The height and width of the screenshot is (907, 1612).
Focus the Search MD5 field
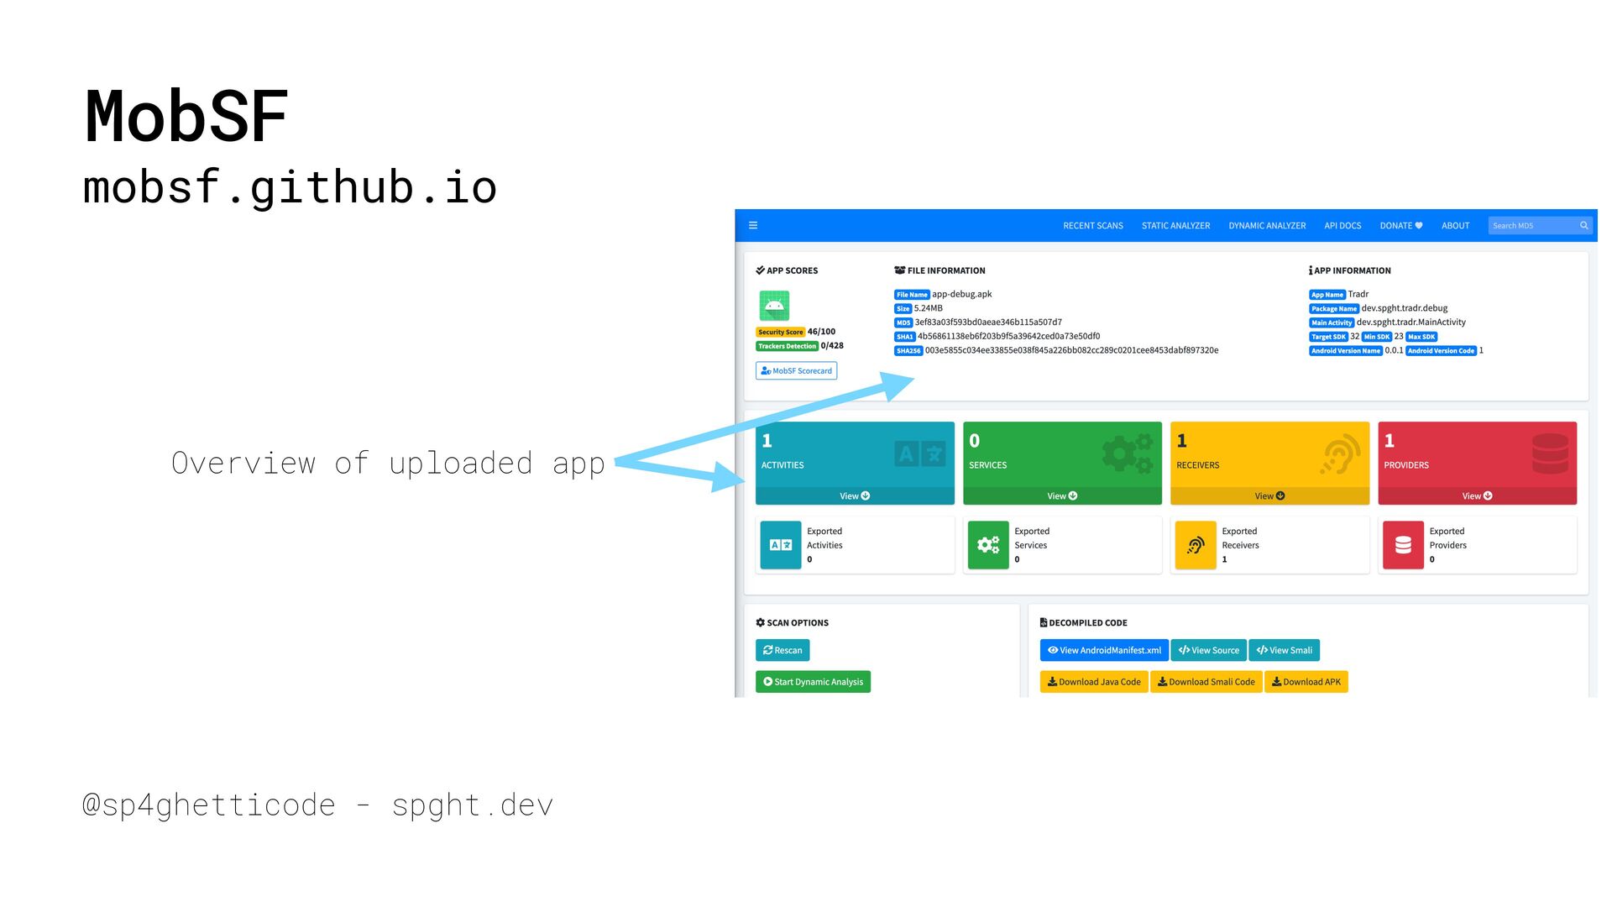coord(1531,225)
